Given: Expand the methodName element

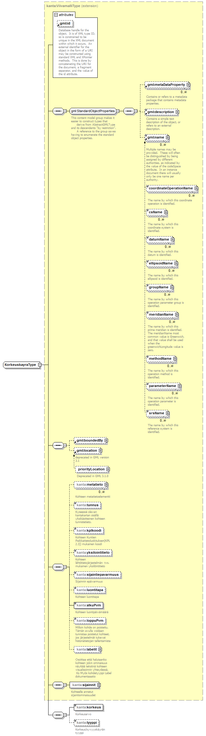Looking at the screenshot, I should point(175,359).
